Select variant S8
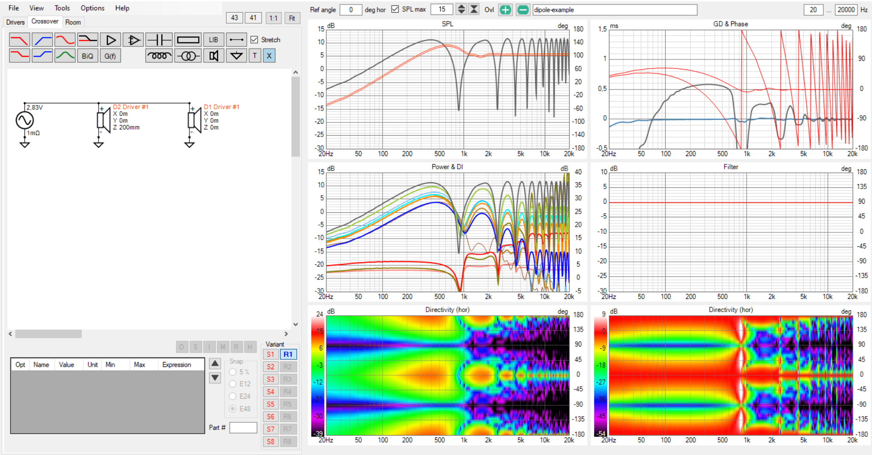 pos(270,441)
